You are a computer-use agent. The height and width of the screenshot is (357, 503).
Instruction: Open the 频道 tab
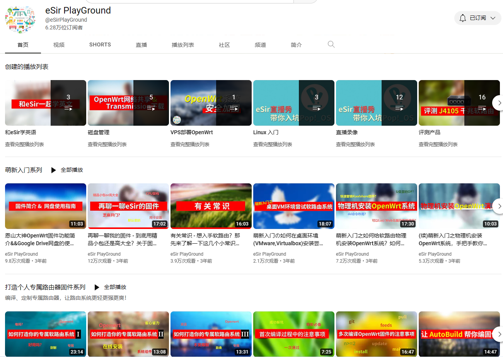click(x=260, y=45)
